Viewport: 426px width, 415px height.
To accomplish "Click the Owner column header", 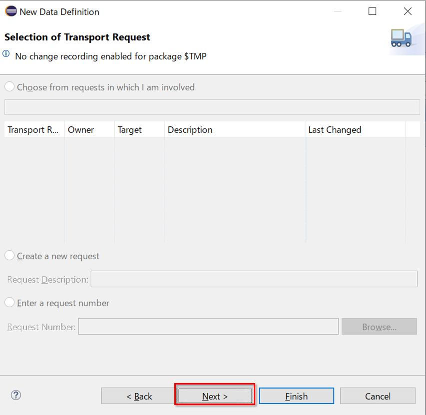I will [81, 129].
